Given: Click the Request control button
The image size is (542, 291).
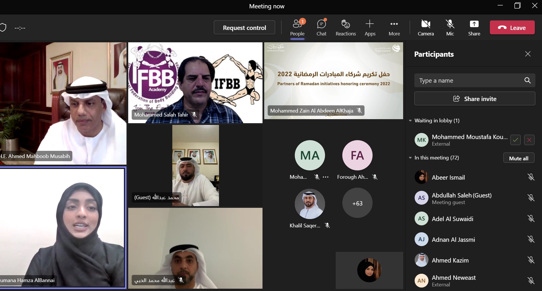Looking at the screenshot, I should [x=244, y=28].
